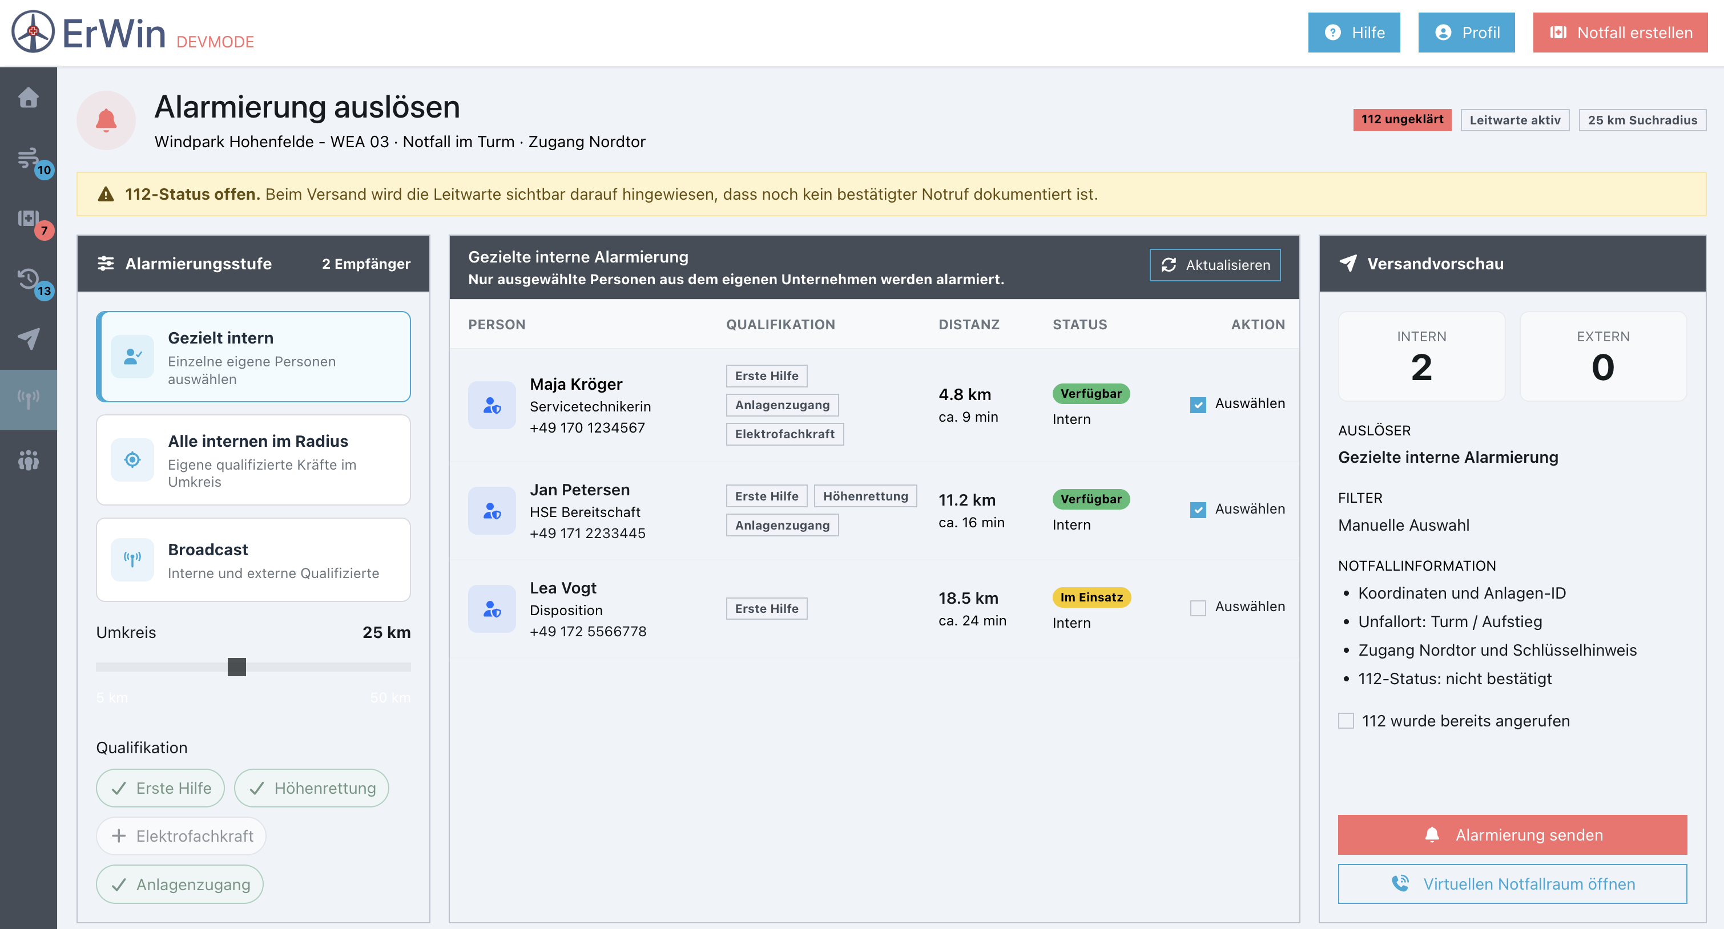Click Notfall erstellen button
This screenshot has height=929, width=1724.
pos(1620,32)
